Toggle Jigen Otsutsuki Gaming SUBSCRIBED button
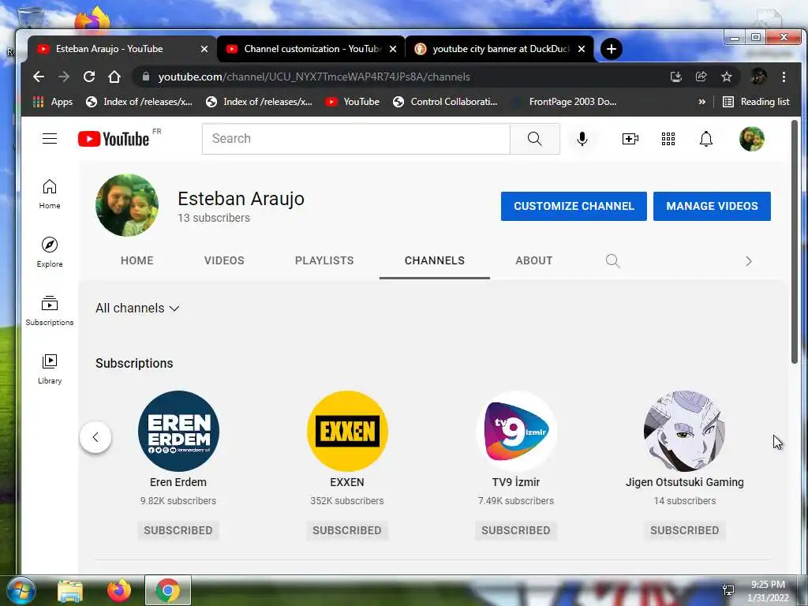The image size is (808, 606). (684, 530)
